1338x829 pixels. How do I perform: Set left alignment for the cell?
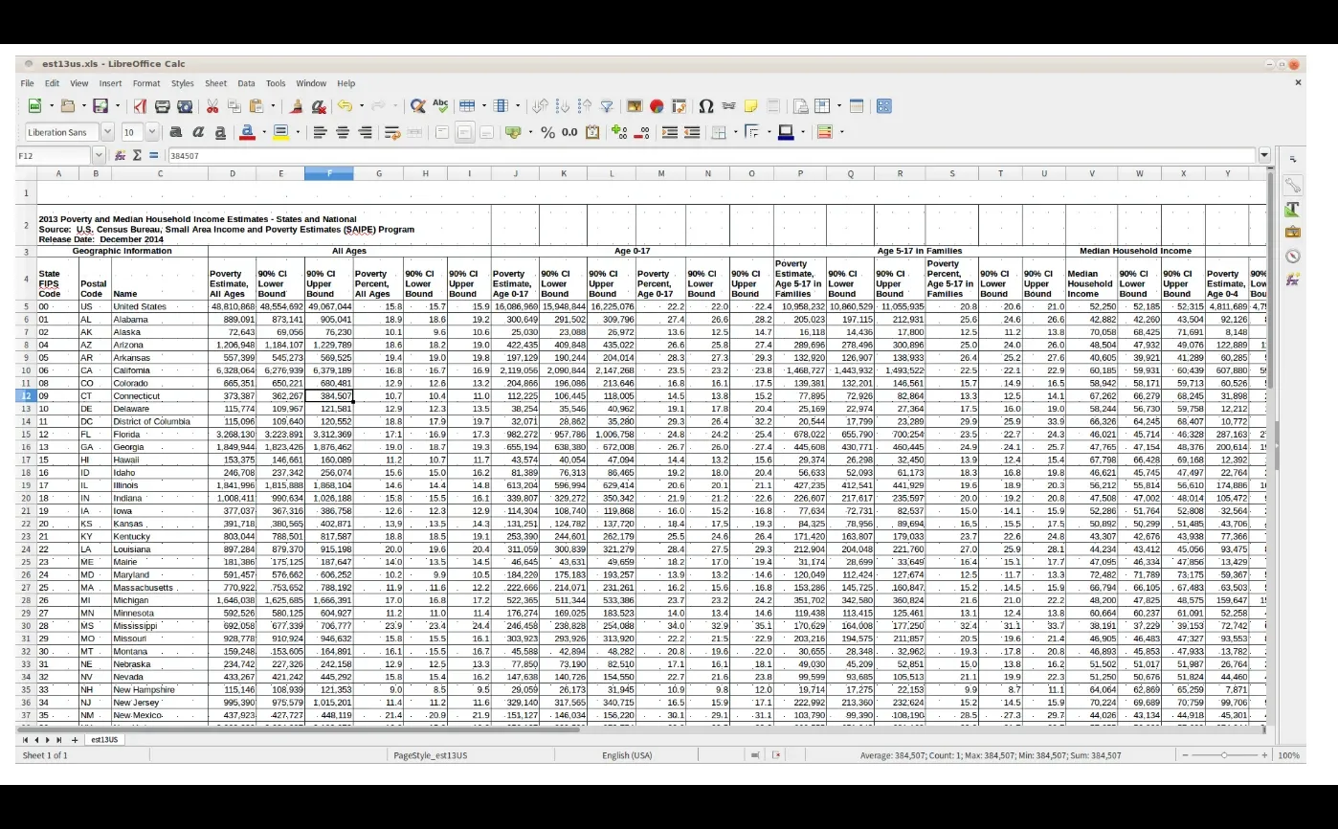(320, 132)
